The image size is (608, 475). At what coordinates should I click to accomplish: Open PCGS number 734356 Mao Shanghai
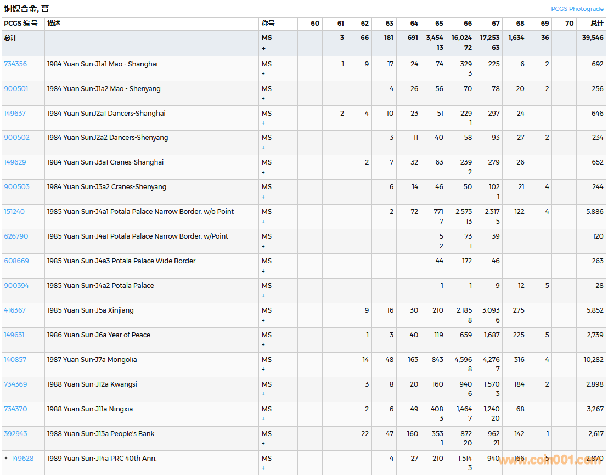tap(15, 64)
